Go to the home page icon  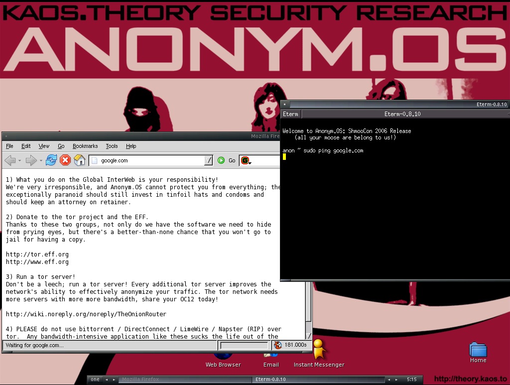click(x=79, y=160)
